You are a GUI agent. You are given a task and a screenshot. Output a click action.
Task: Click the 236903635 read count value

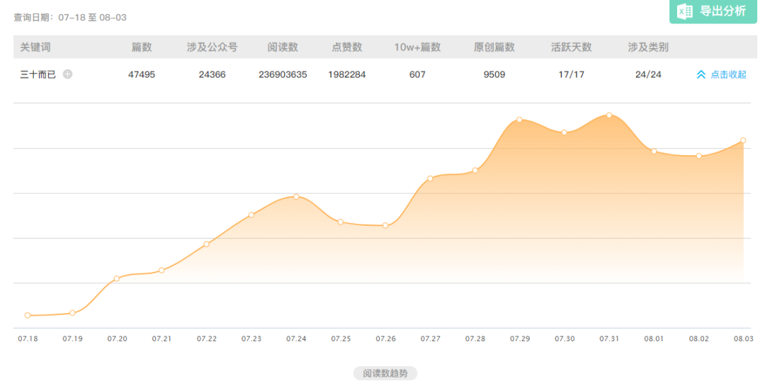[x=283, y=74]
